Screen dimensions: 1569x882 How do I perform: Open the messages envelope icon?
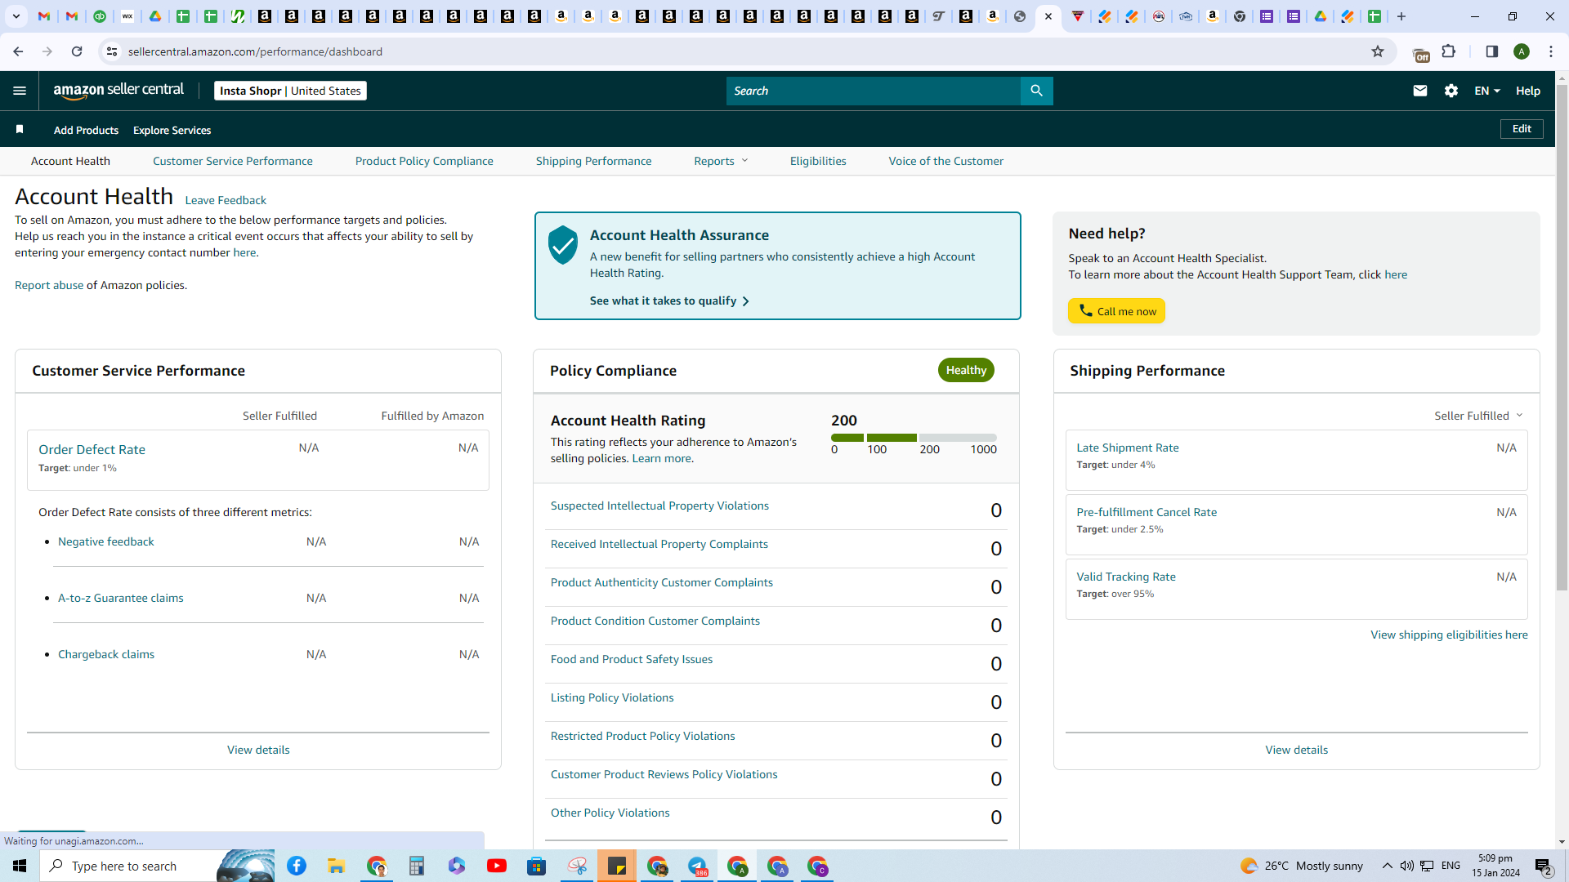coord(1420,91)
